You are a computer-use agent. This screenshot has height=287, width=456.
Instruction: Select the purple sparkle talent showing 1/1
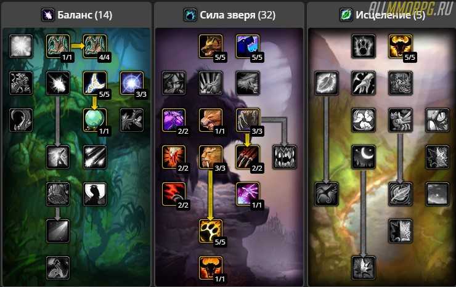pos(248,194)
